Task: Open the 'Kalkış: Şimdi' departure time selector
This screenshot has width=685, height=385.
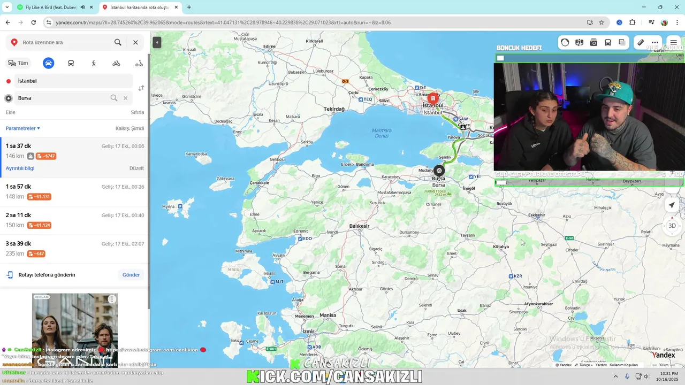Action: click(x=130, y=128)
